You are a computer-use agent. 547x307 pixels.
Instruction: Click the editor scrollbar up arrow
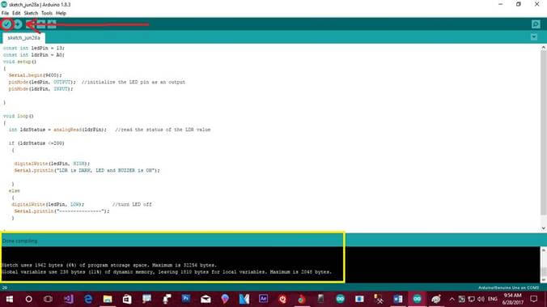tap(544, 48)
